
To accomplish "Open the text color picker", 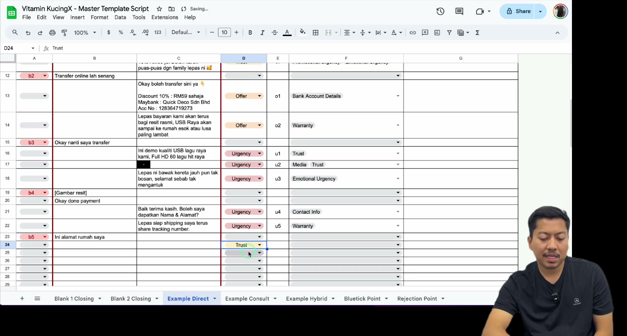I will pos(287,32).
